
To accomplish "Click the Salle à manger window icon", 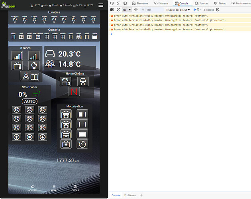I will click(x=38, y=37).
